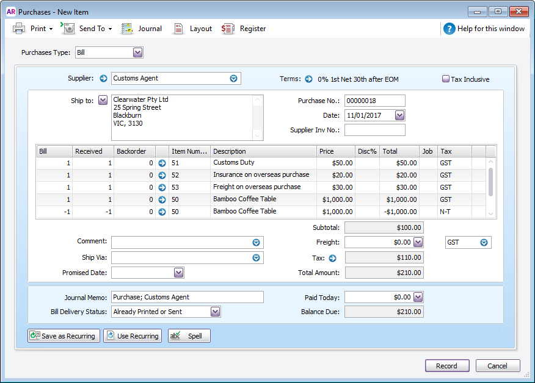535x383 pixels.
Task: Click the Job column header
Action: pos(428,151)
